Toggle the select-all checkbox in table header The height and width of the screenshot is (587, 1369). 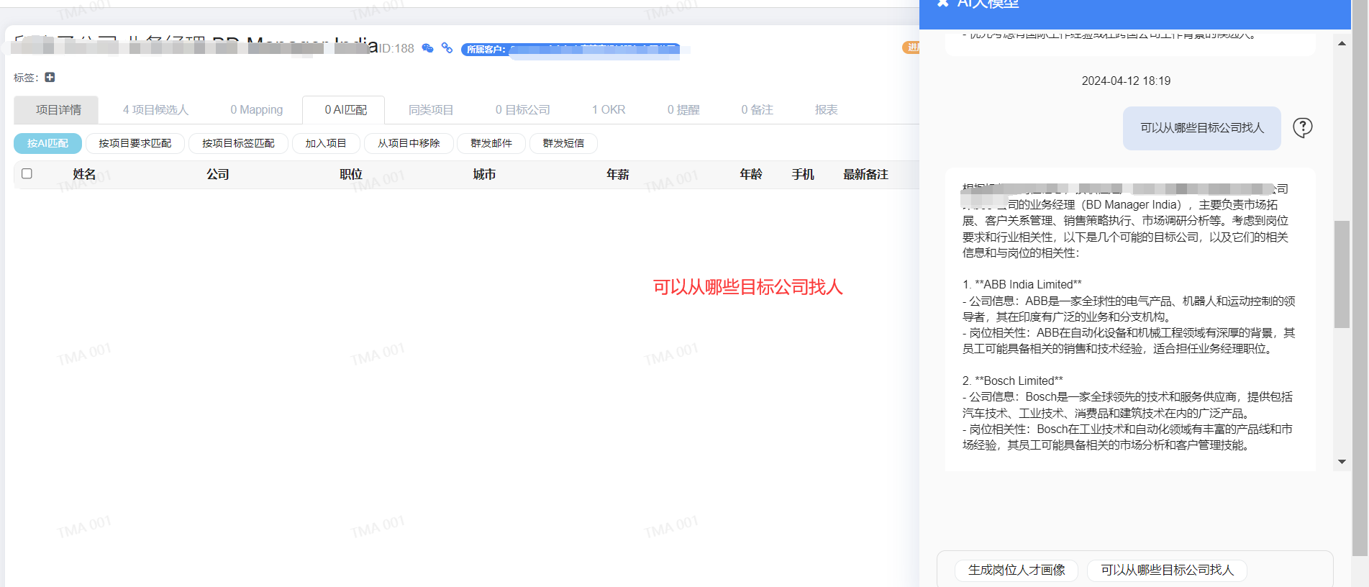[x=27, y=173]
